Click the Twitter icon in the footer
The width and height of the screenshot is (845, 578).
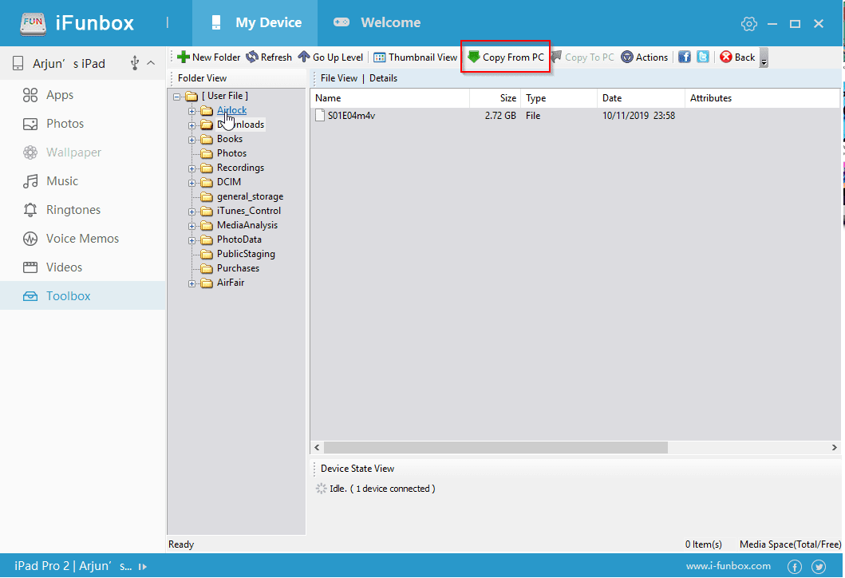[x=819, y=566]
